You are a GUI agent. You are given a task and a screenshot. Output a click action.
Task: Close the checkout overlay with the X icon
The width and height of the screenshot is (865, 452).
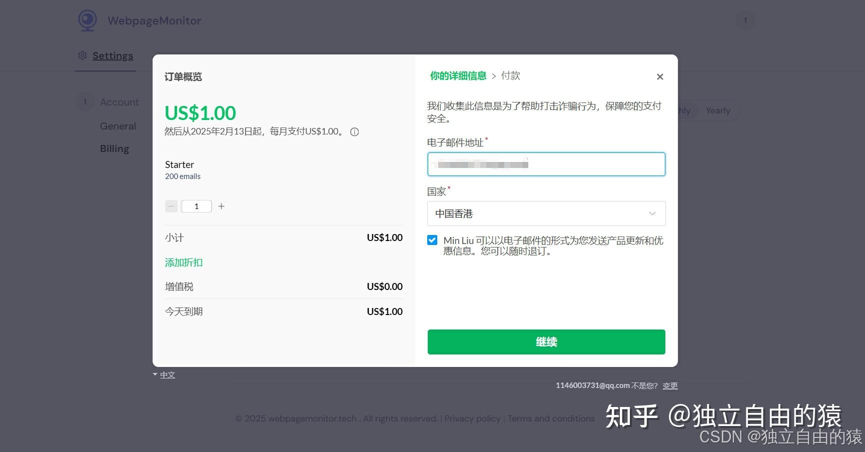(x=659, y=76)
